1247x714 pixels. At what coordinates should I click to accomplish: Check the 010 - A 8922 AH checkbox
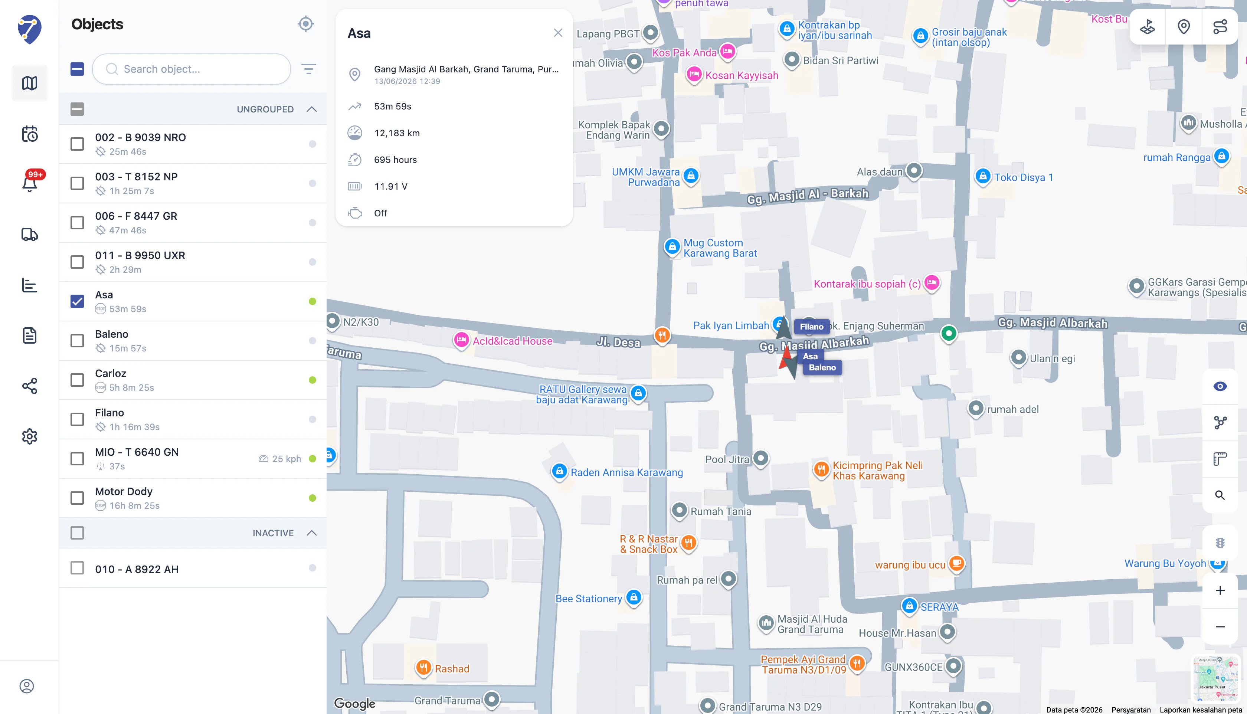tap(77, 568)
